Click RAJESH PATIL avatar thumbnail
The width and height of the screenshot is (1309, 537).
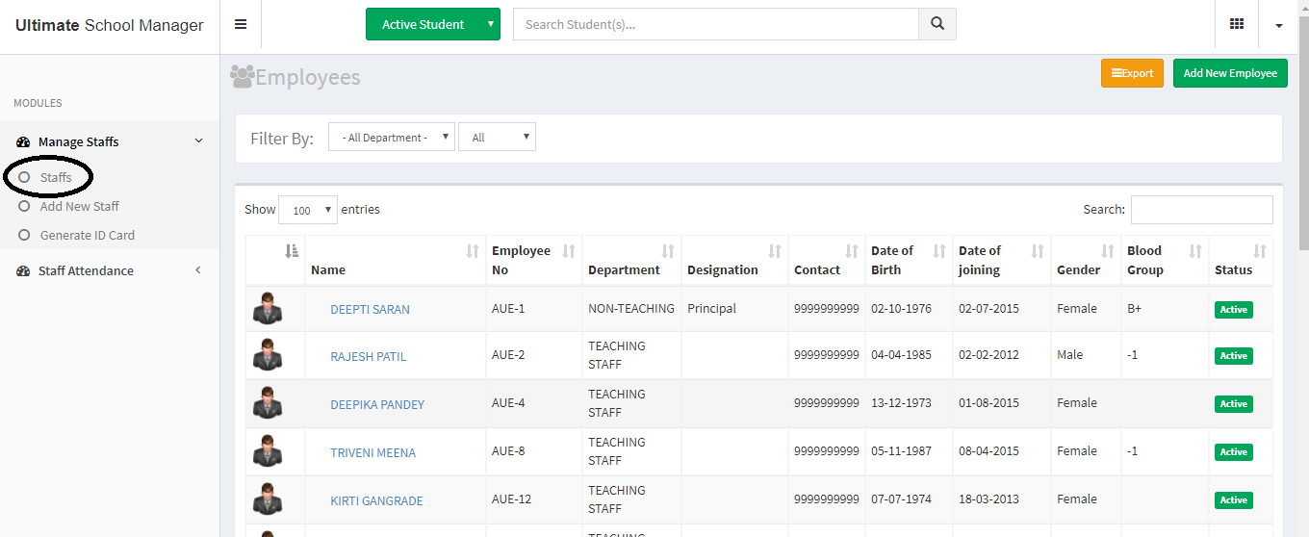(x=268, y=355)
